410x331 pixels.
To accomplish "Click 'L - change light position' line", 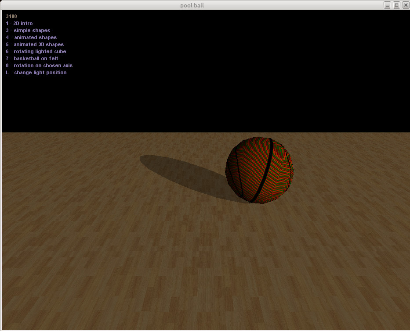I will (x=36, y=72).
